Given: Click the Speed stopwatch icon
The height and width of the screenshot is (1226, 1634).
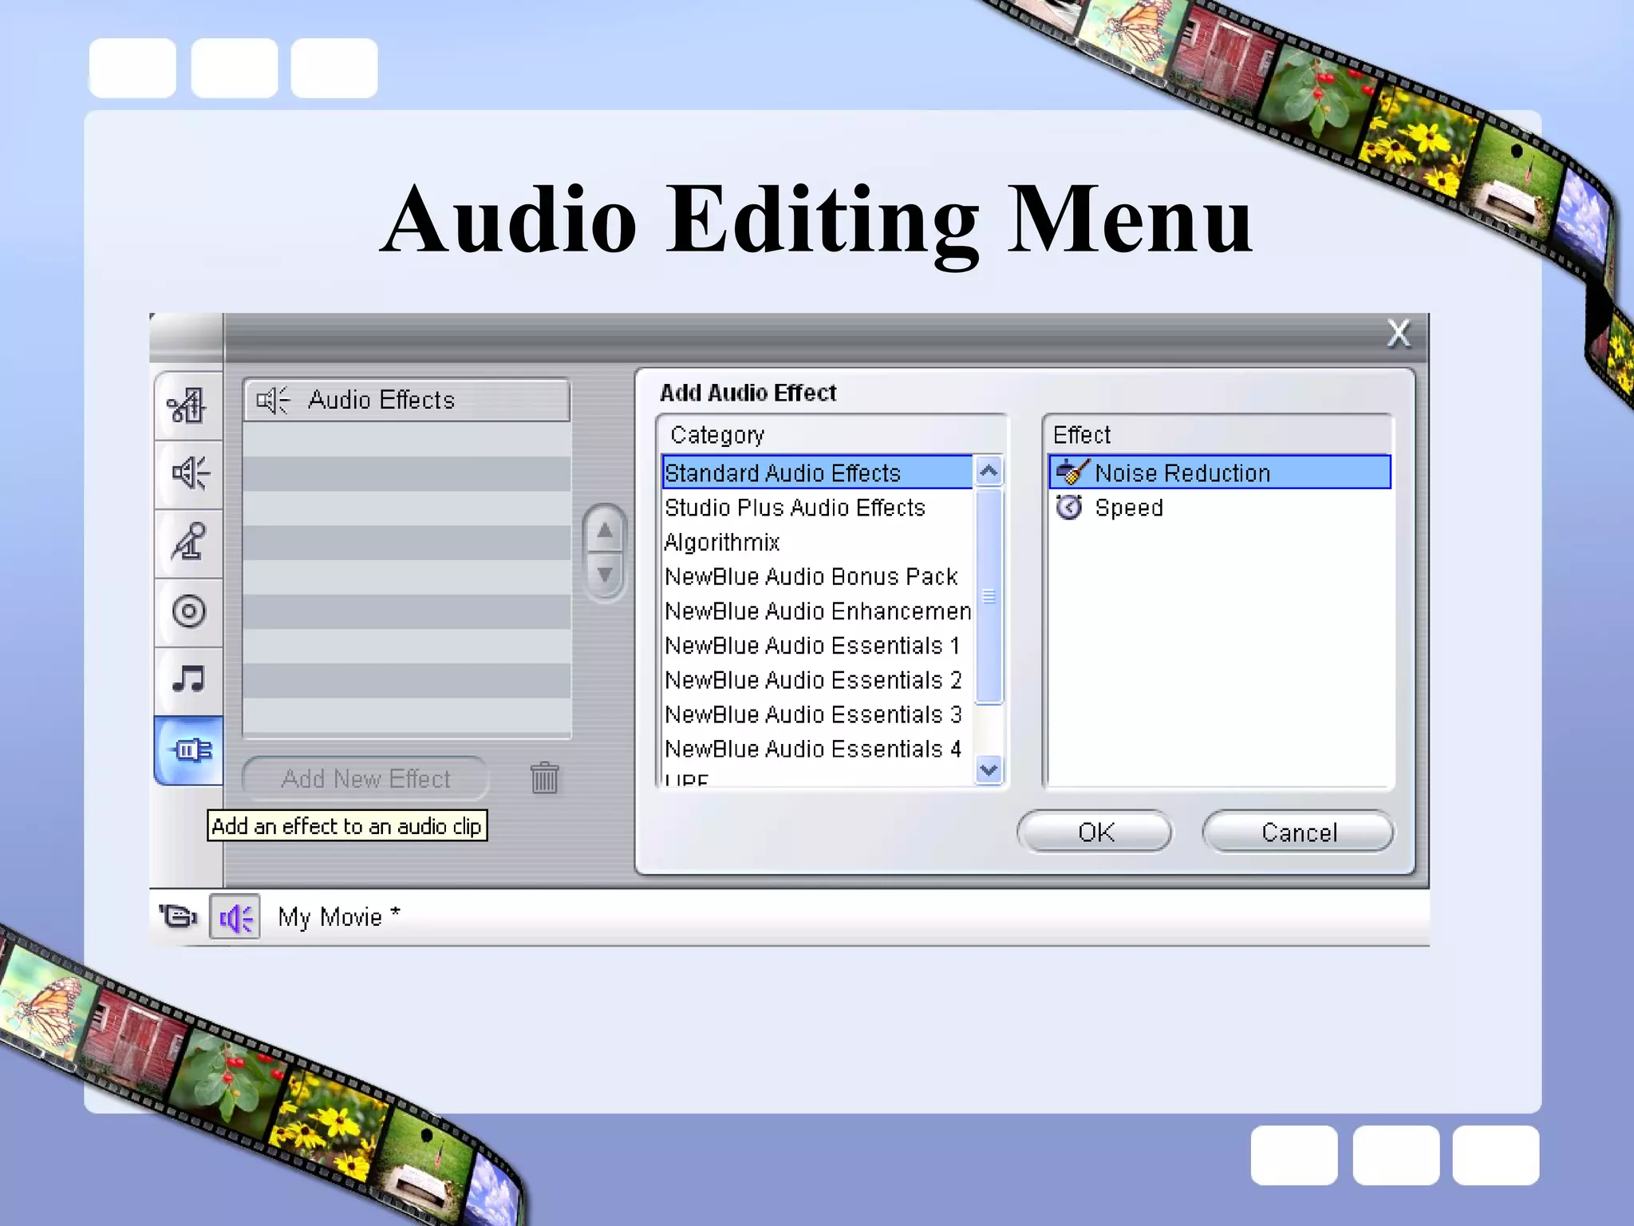Looking at the screenshot, I should tap(1069, 507).
